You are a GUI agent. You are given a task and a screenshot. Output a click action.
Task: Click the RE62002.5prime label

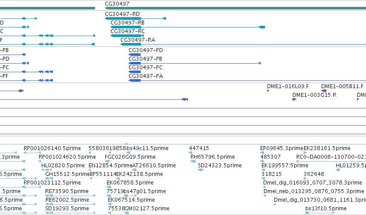click(67, 200)
